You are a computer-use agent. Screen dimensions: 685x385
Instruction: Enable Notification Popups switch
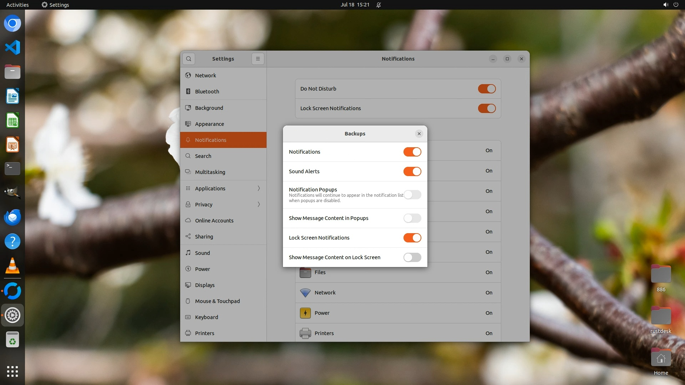click(412, 195)
